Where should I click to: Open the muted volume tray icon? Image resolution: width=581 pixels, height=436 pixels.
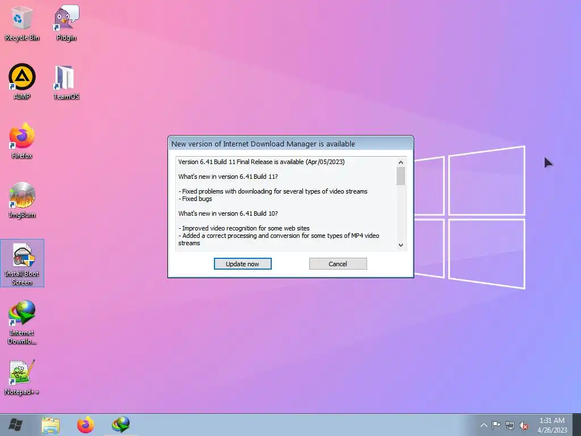click(524, 425)
